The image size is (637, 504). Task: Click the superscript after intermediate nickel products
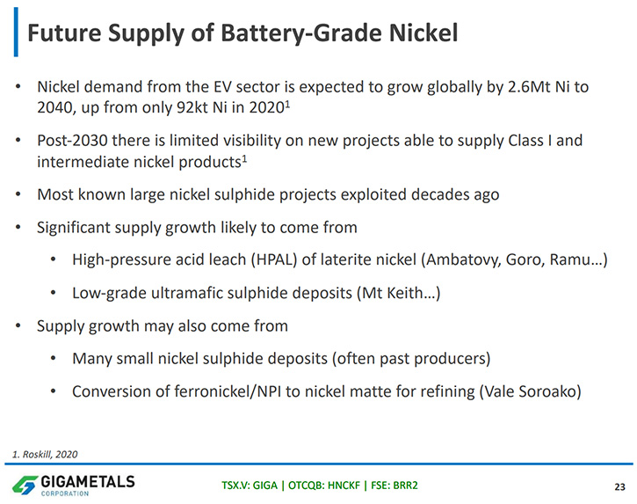point(244,159)
